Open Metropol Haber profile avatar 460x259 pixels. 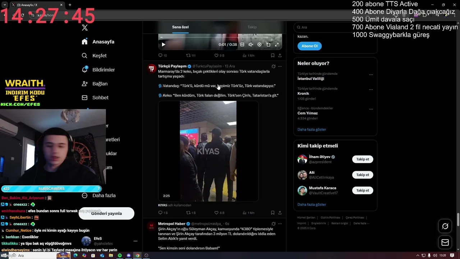pyautogui.click(x=152, y=226)
